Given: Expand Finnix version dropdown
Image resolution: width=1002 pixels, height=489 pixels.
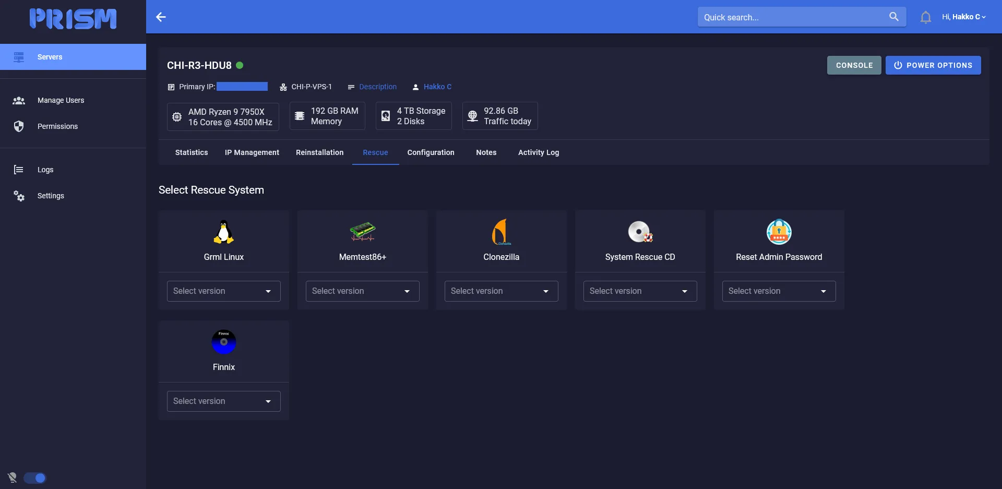Looking at the screenshot, I should click(223, 401).
